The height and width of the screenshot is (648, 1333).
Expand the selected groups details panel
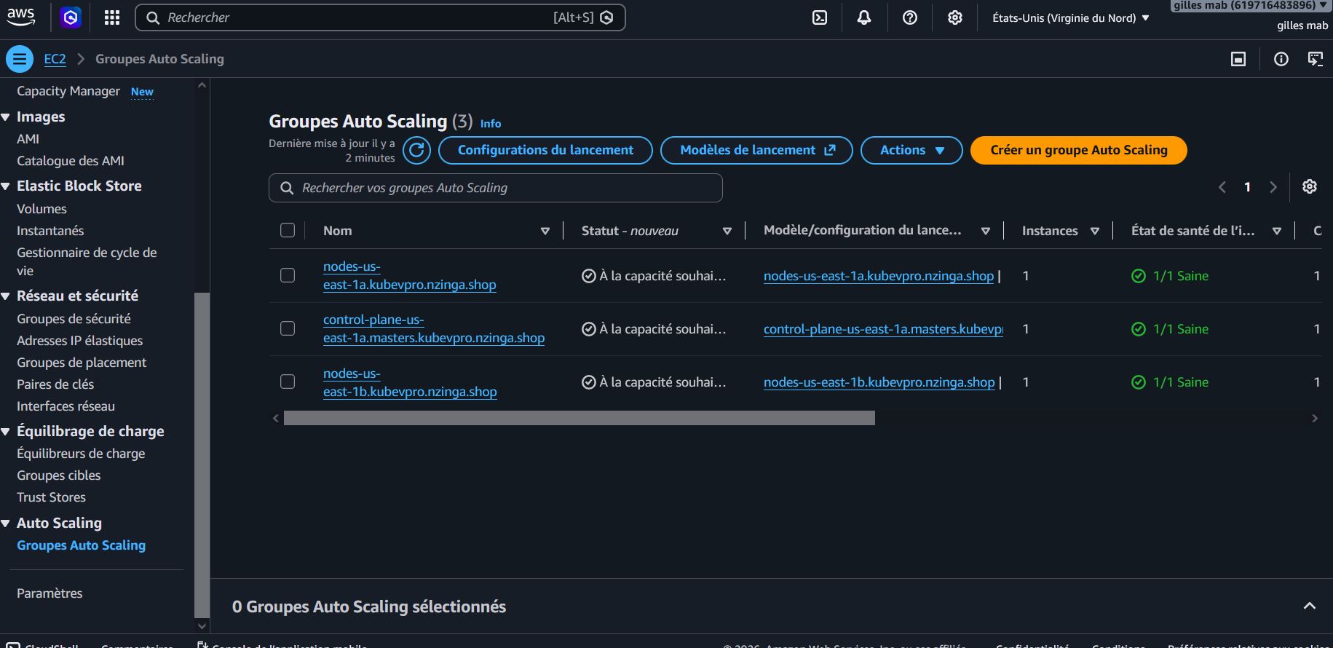point(1310,606)
